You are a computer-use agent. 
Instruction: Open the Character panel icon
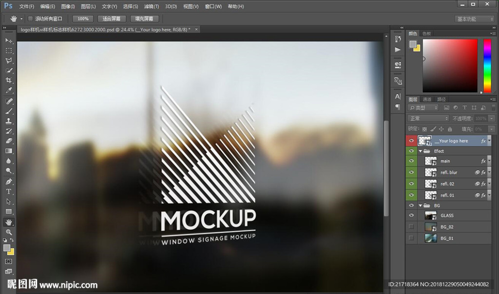click(x=398, y=97)
